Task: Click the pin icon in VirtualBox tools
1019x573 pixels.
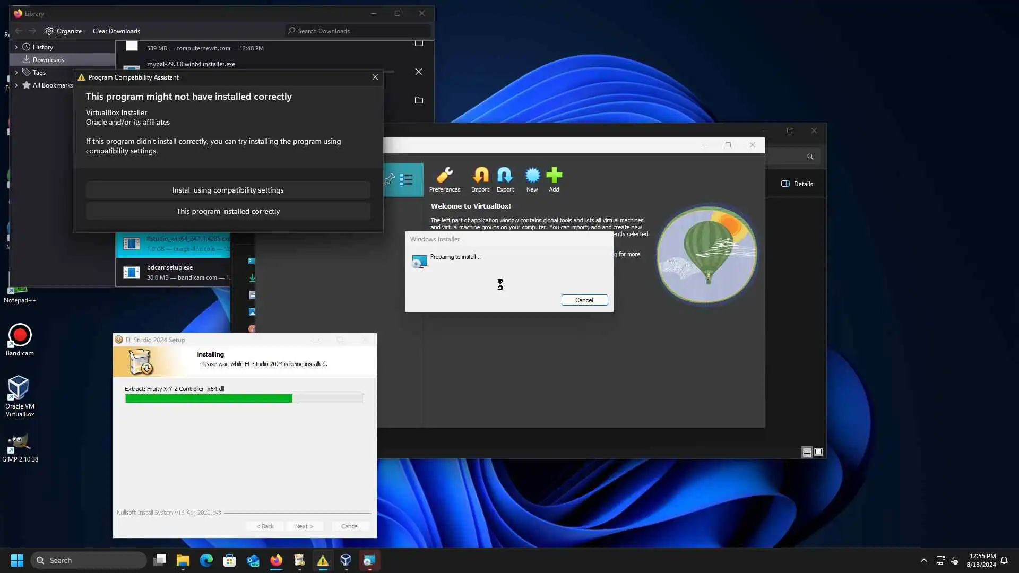Action: point(390,179)
